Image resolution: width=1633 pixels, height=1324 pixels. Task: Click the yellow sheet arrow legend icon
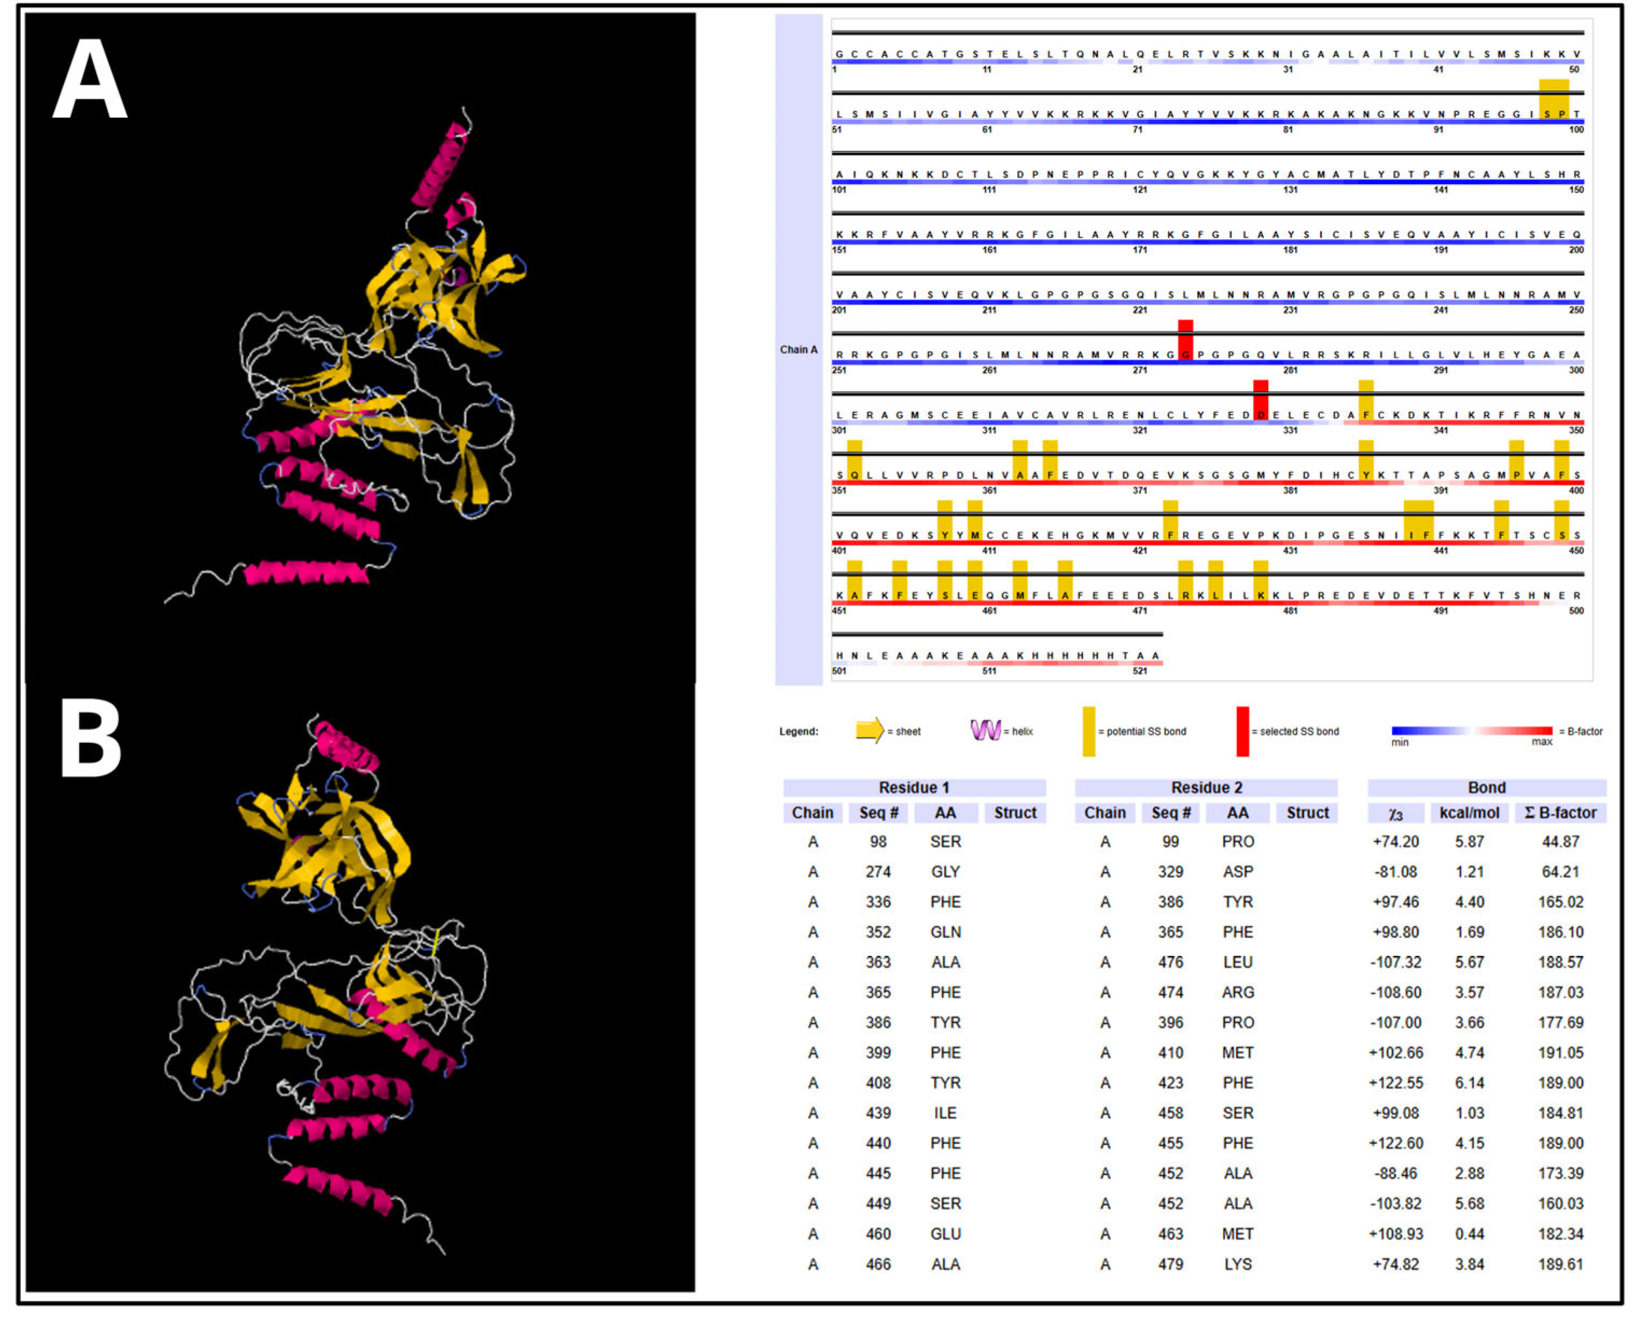pyautogui.click(x=869, y=731)
